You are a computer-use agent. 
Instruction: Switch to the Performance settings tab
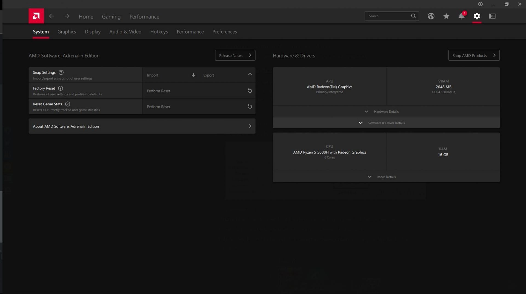click(x=190, y=32)
